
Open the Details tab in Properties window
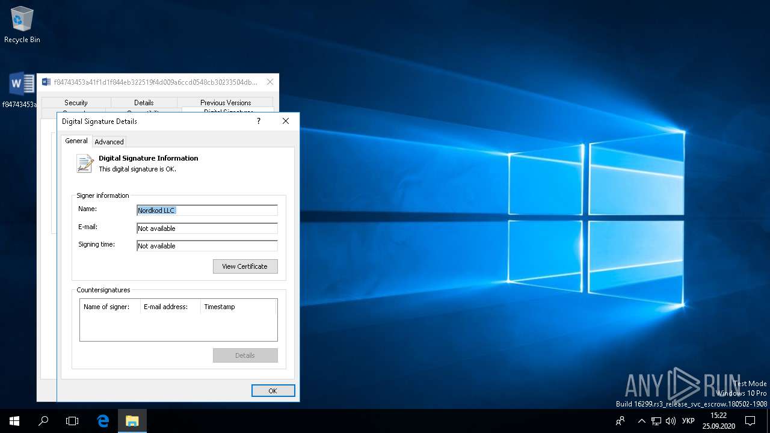144,103
